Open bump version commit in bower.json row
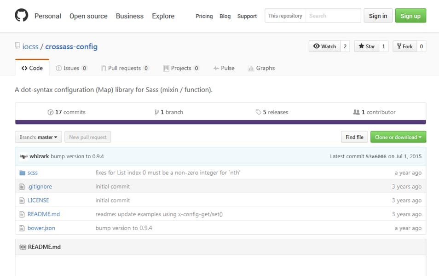 coord(124,228)
